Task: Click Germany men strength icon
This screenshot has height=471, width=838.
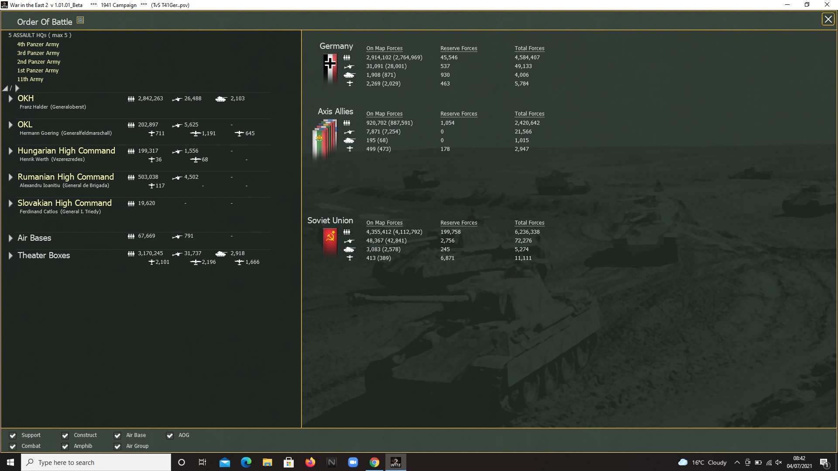Action: point(347,58)
